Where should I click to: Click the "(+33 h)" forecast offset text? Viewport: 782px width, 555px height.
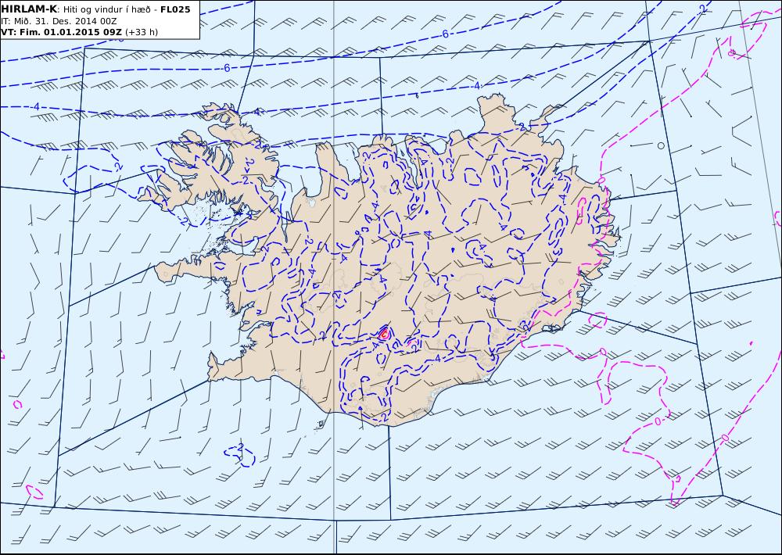pos(141,32)
